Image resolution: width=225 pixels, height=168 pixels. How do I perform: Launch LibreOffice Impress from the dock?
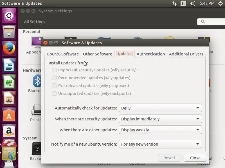[9, 99]
